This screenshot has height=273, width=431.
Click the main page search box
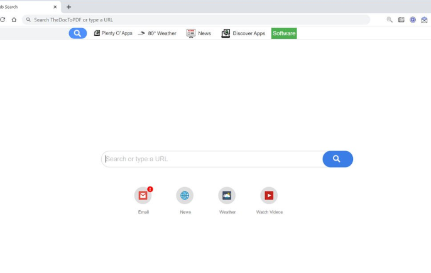[212, 159]
